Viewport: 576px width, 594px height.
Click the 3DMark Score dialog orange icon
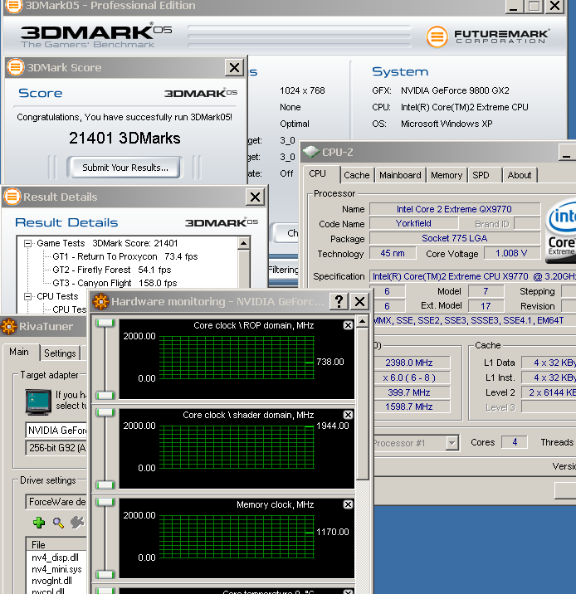(x=16, y=67)
